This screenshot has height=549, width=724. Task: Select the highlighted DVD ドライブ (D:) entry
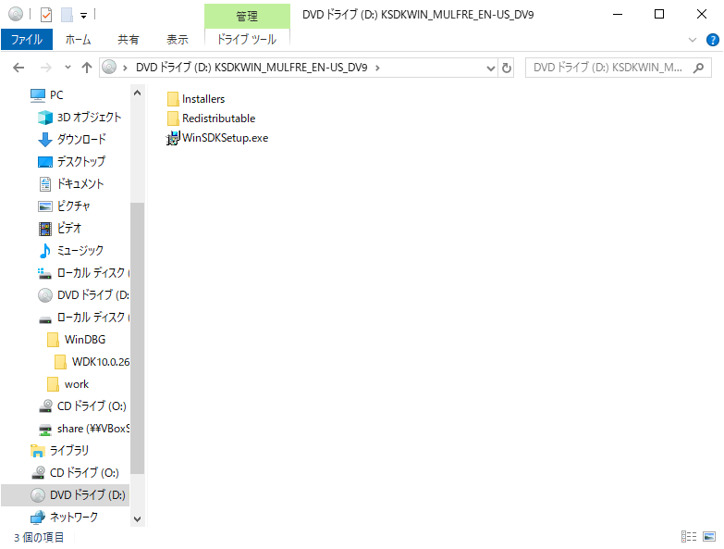(65, 495)
